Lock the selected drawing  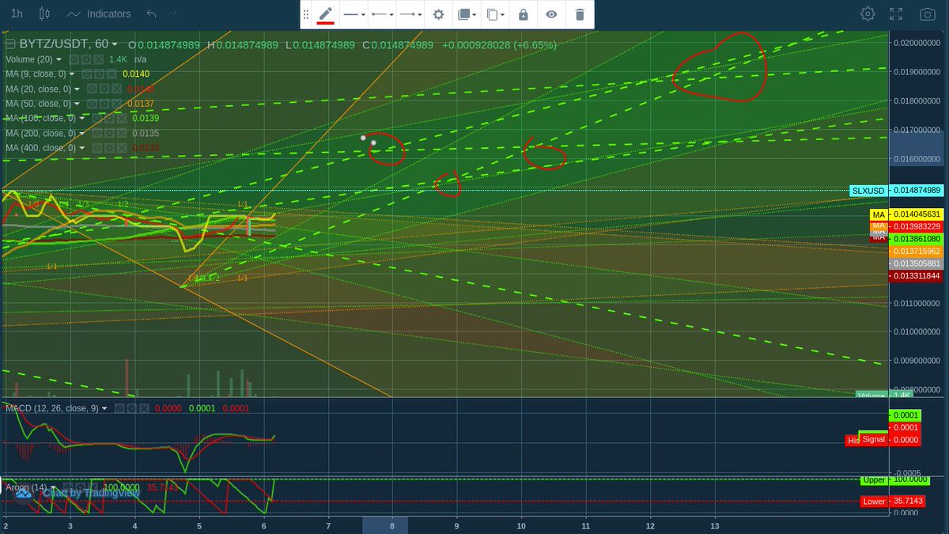click(x=523, y=14)
